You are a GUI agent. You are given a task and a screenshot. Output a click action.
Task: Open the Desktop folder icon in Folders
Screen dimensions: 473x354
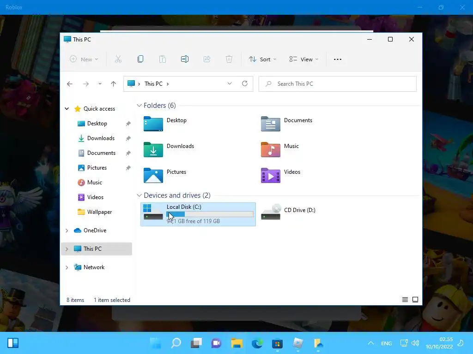point(153,124)
